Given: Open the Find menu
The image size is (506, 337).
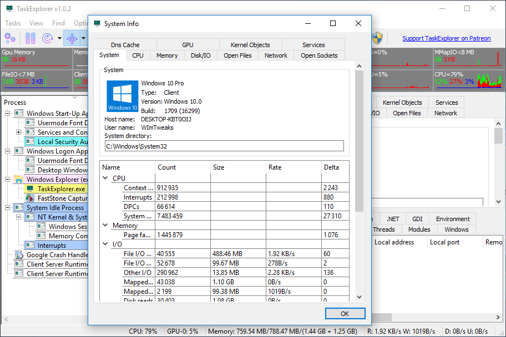Looking at the screenshot, I should 58,23.
